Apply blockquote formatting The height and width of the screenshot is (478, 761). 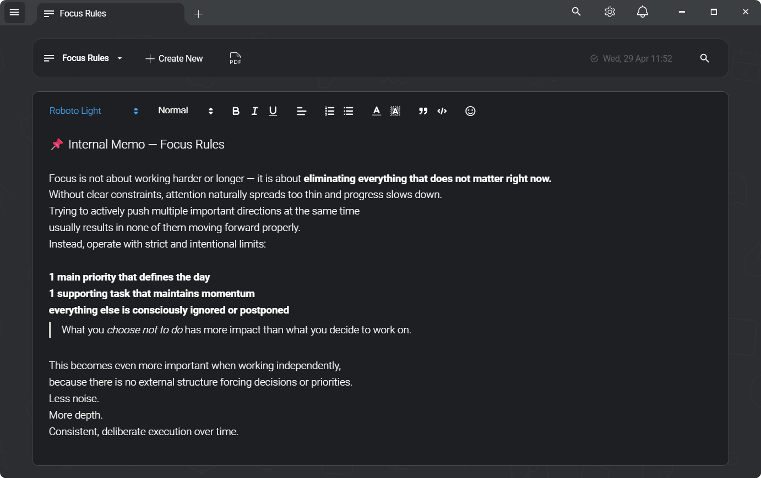click(423, 111)
